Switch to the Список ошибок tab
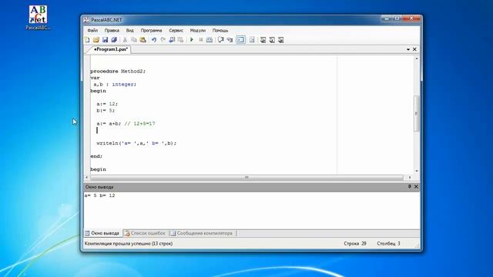This screenshot has width=493, height=277. pyautogui.click(x=146, y=233)
